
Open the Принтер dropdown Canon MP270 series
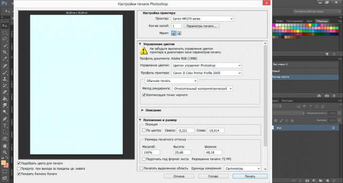[202, 19]
